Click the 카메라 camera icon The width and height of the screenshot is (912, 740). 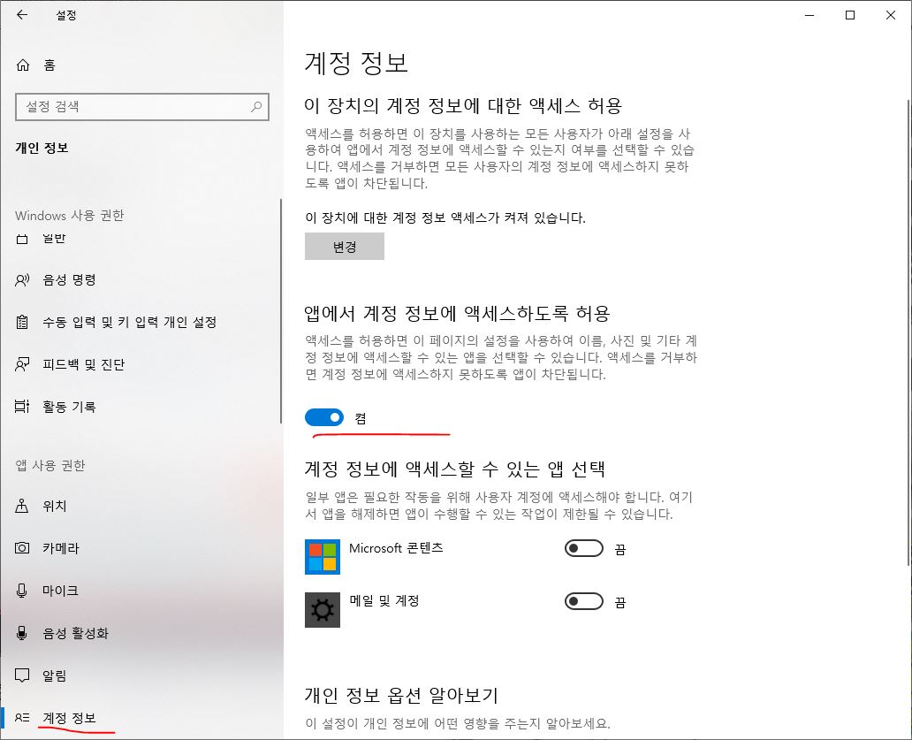click(x=22, y=548)
